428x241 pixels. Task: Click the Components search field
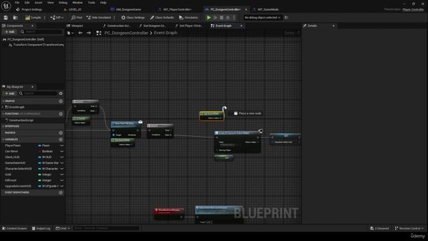(x=41, y=31)
